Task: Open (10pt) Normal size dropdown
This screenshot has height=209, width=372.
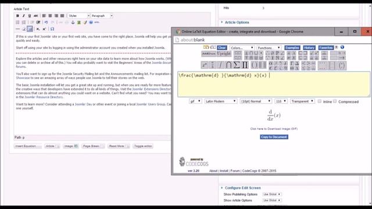Action: click(x=256, y=101)
